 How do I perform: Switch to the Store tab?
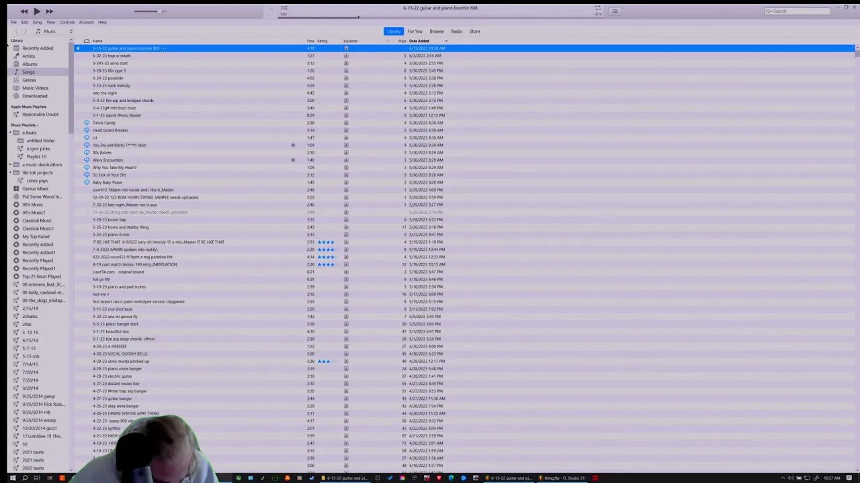coord(474,32)
